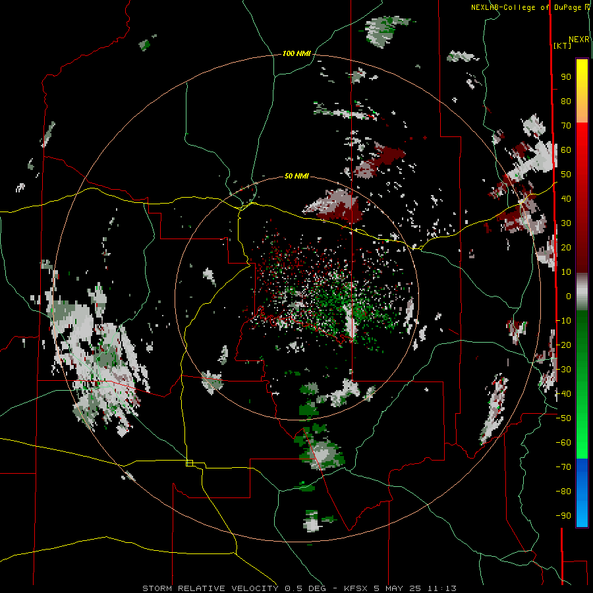Screen dimensions: 593x593
Task: Click the -40 value on velocity scale
Action: coord(563,394)
